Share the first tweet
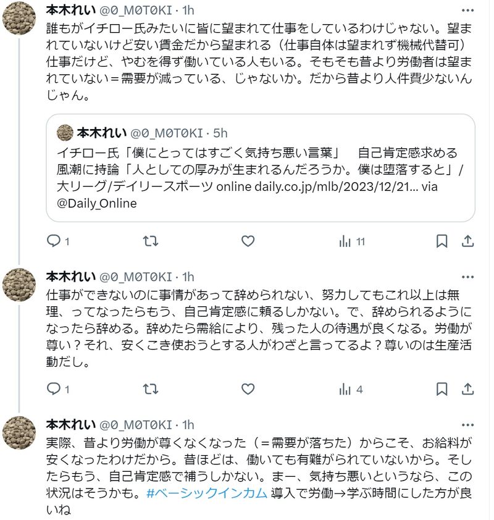 [x=468, y=241]
